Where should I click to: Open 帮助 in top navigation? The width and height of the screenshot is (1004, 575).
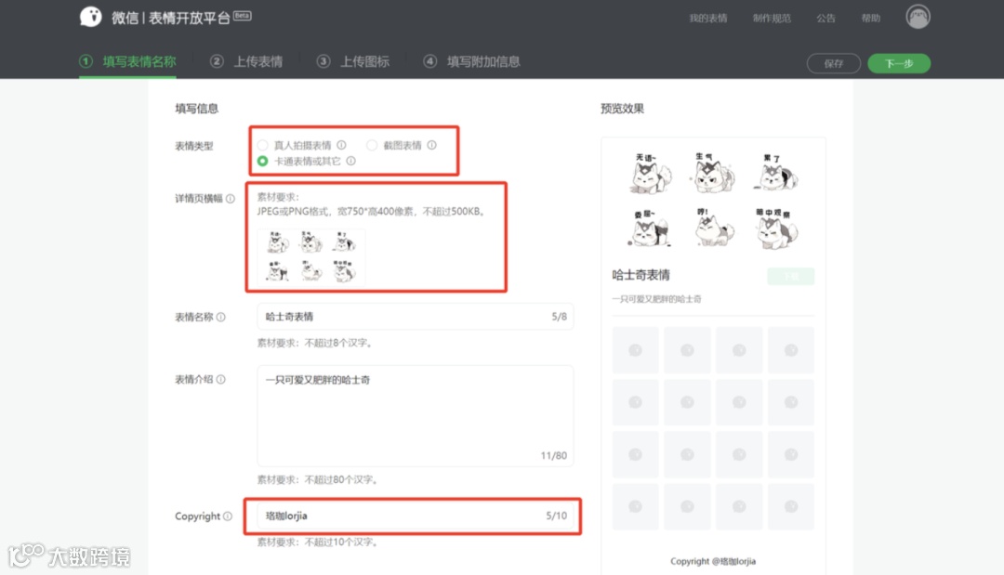click(x=871, y=18)
